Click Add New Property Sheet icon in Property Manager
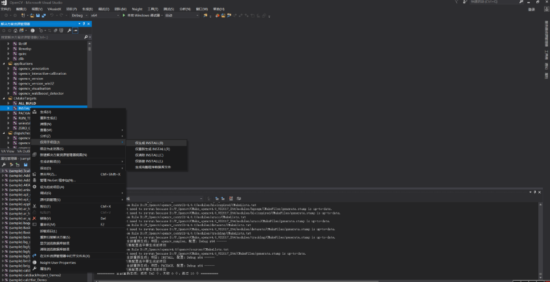 (x=11, y=164)
